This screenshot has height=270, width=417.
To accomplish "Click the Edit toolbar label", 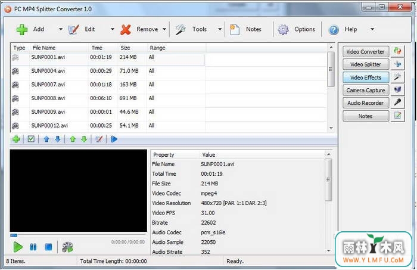I will tap(90, 29).
